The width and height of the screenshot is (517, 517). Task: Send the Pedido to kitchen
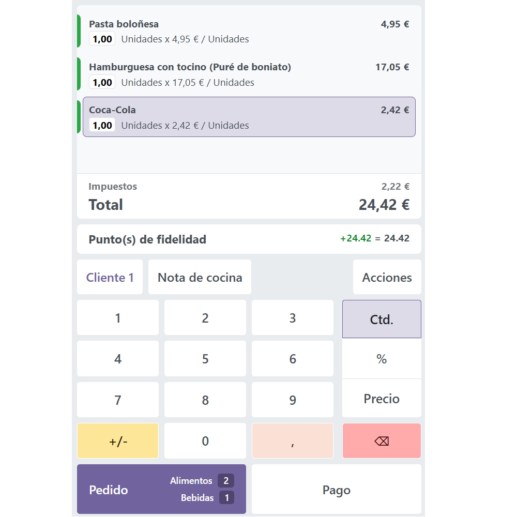pyautogui.click(x=161, y=489)
